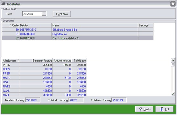The height and width of the screenshot is (115, 177).
Task: Click the scroll down arrow in work center list
Action: pyautogui.click(x=173, y=94)
